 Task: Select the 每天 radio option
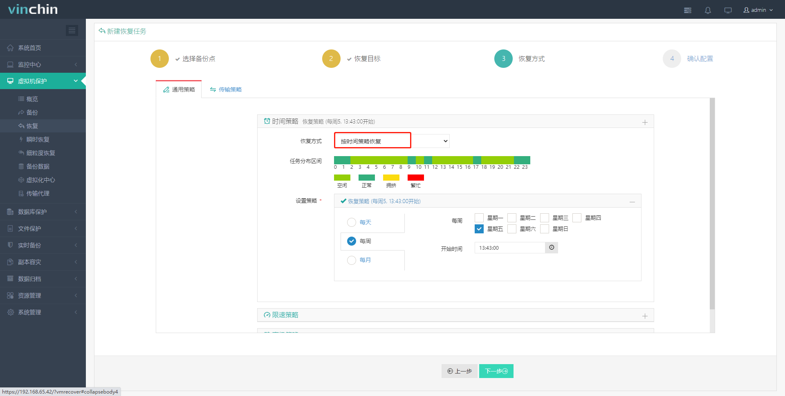click(352, 222)
